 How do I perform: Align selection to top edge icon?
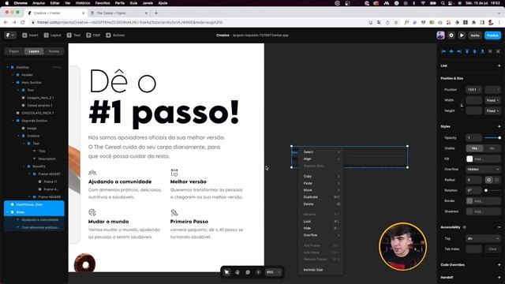(x=467, y=51)
